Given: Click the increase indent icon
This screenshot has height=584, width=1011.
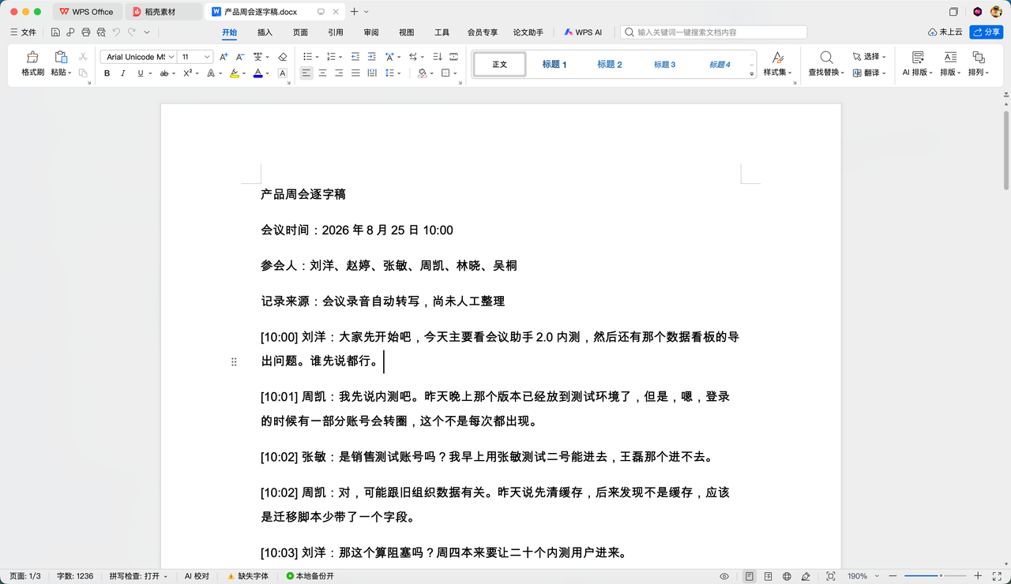Looking at the screenshot, I should pyautogui.click(x=371, y=57).
